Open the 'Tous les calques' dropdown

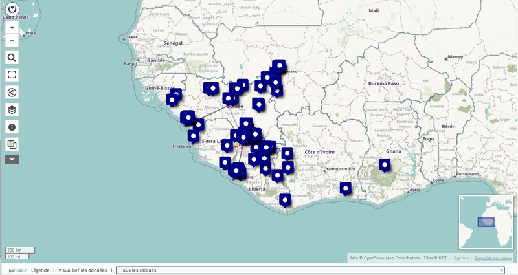pyautogui.click(x=310, y=270)
